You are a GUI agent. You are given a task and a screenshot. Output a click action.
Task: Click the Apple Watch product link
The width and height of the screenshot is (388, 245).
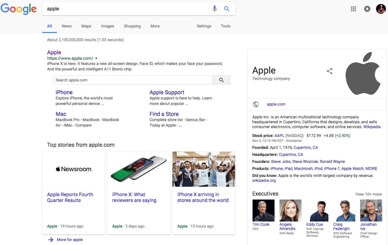click(352, 169)
